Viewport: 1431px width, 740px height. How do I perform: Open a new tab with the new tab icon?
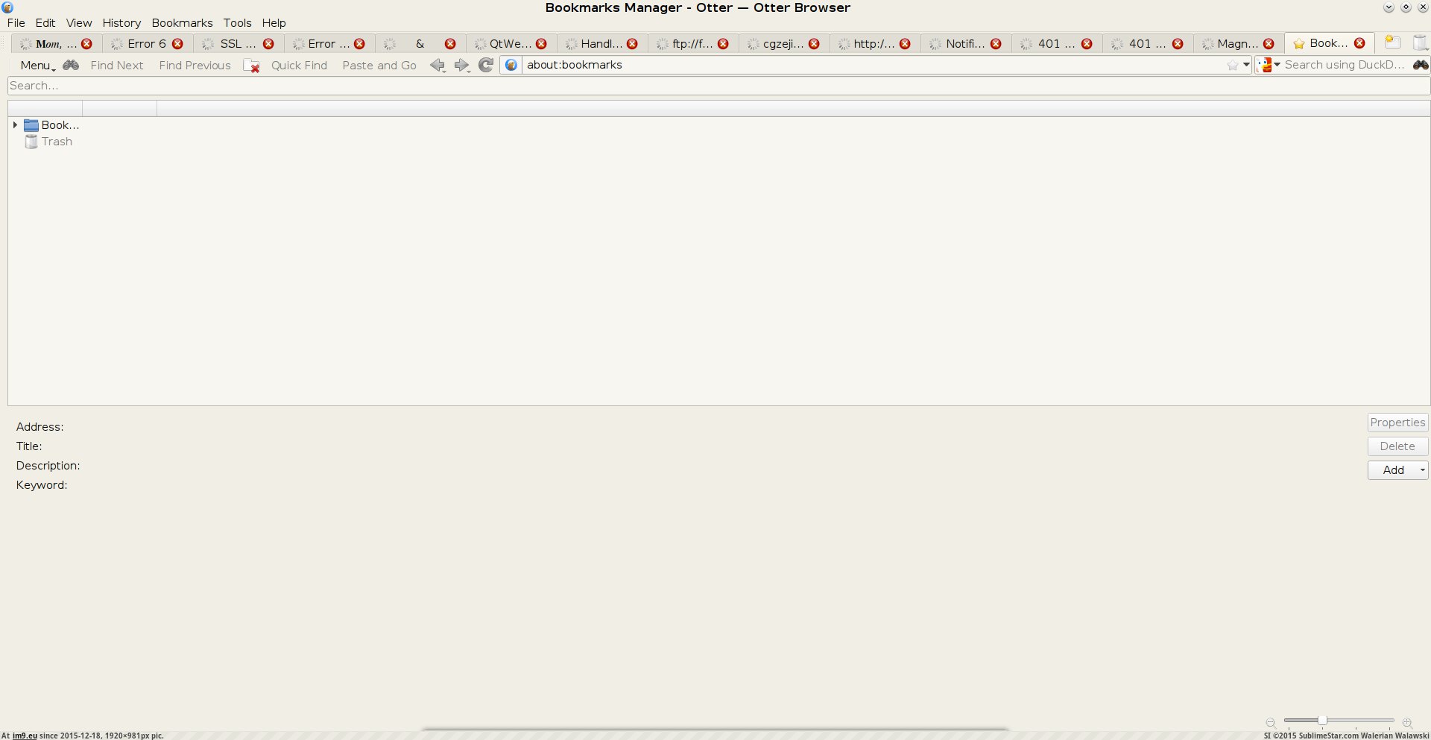click(1392, 42)
